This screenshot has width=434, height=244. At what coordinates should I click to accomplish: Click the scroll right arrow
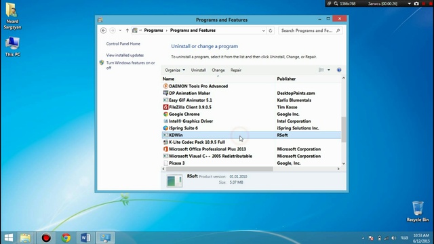[x=338, y=169]
